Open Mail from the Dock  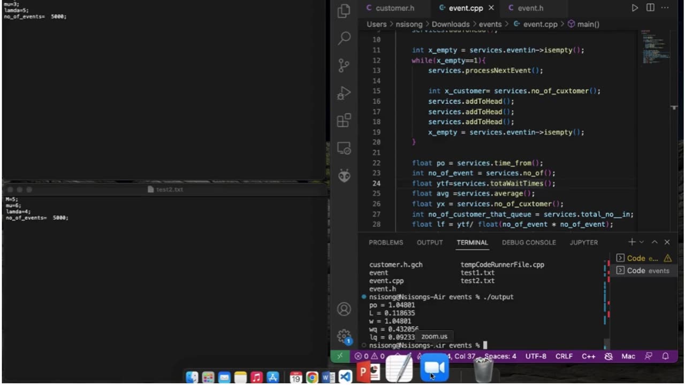click(x=224, y=378)
